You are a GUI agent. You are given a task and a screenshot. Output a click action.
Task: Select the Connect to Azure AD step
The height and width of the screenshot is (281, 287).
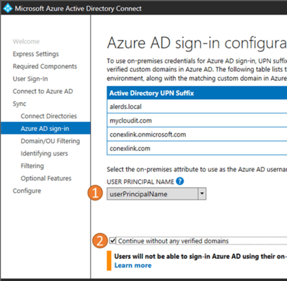(43, 91)
